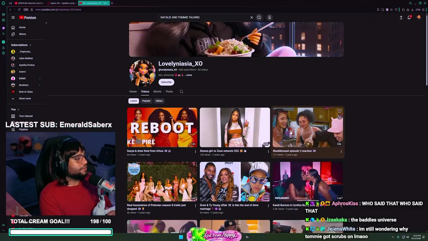This screenshot has width=428, height=241.
Task: Open the Best In Class subscription channel
Action: coord(22,92)
